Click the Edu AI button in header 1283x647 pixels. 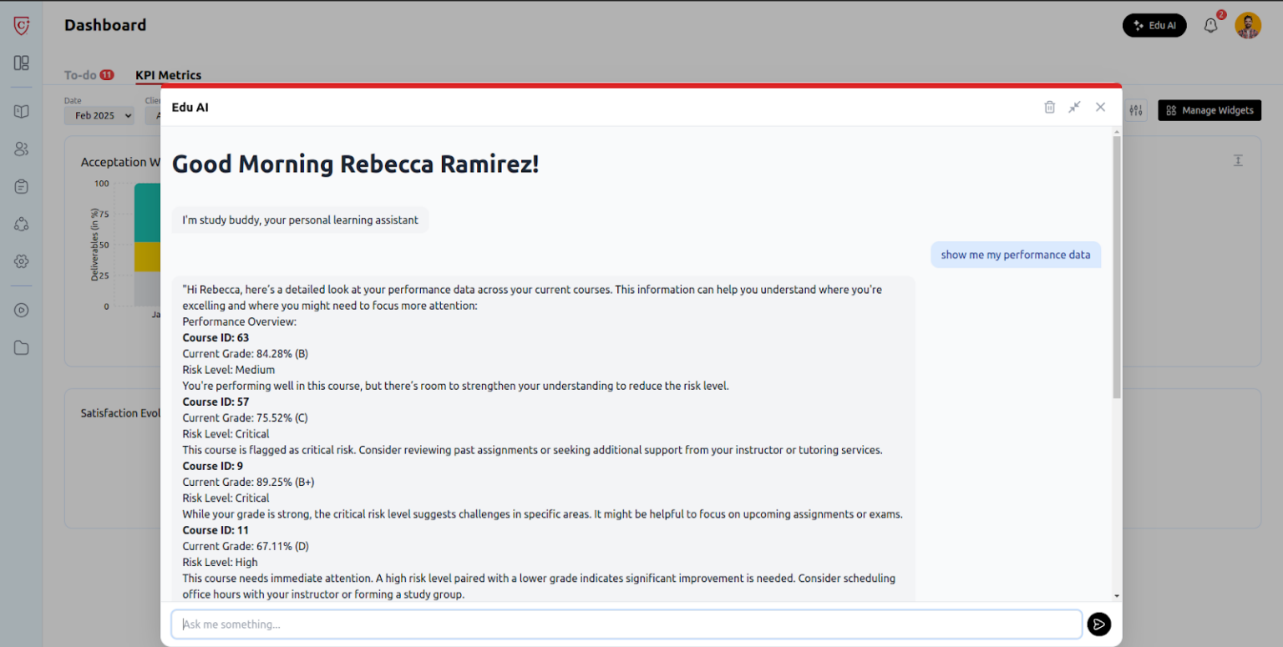[x=1154, y=26]
